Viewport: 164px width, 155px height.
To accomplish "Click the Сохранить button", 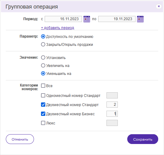I will click(143, 139).
